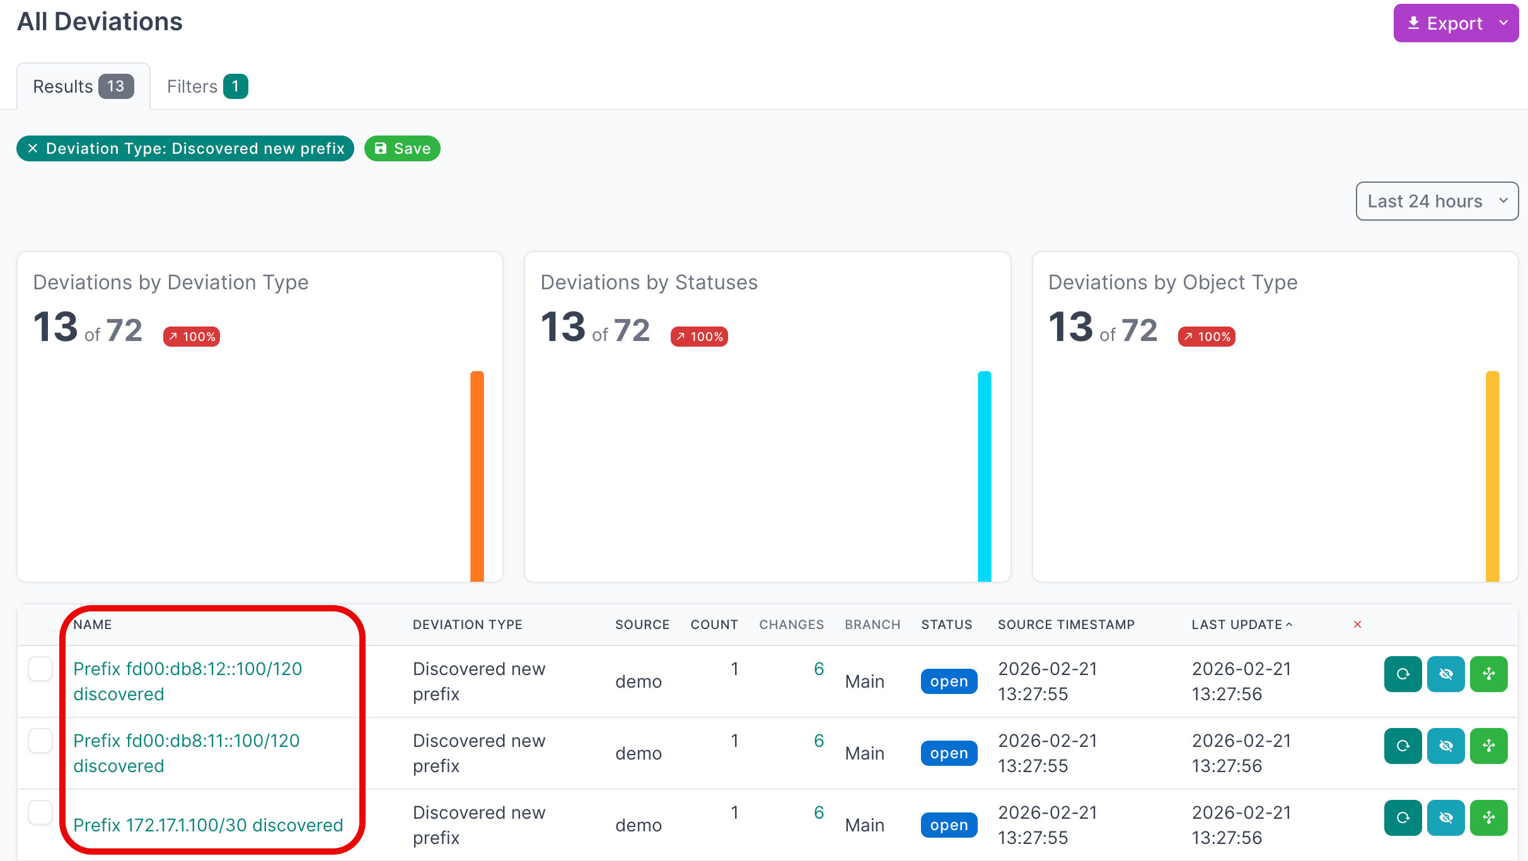Click green move icon for fd00:db8:11::100/120 row
The image size is (1528, 861).
click(1488, 746)
